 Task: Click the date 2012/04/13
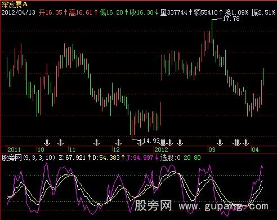click(x=18, y=12)
